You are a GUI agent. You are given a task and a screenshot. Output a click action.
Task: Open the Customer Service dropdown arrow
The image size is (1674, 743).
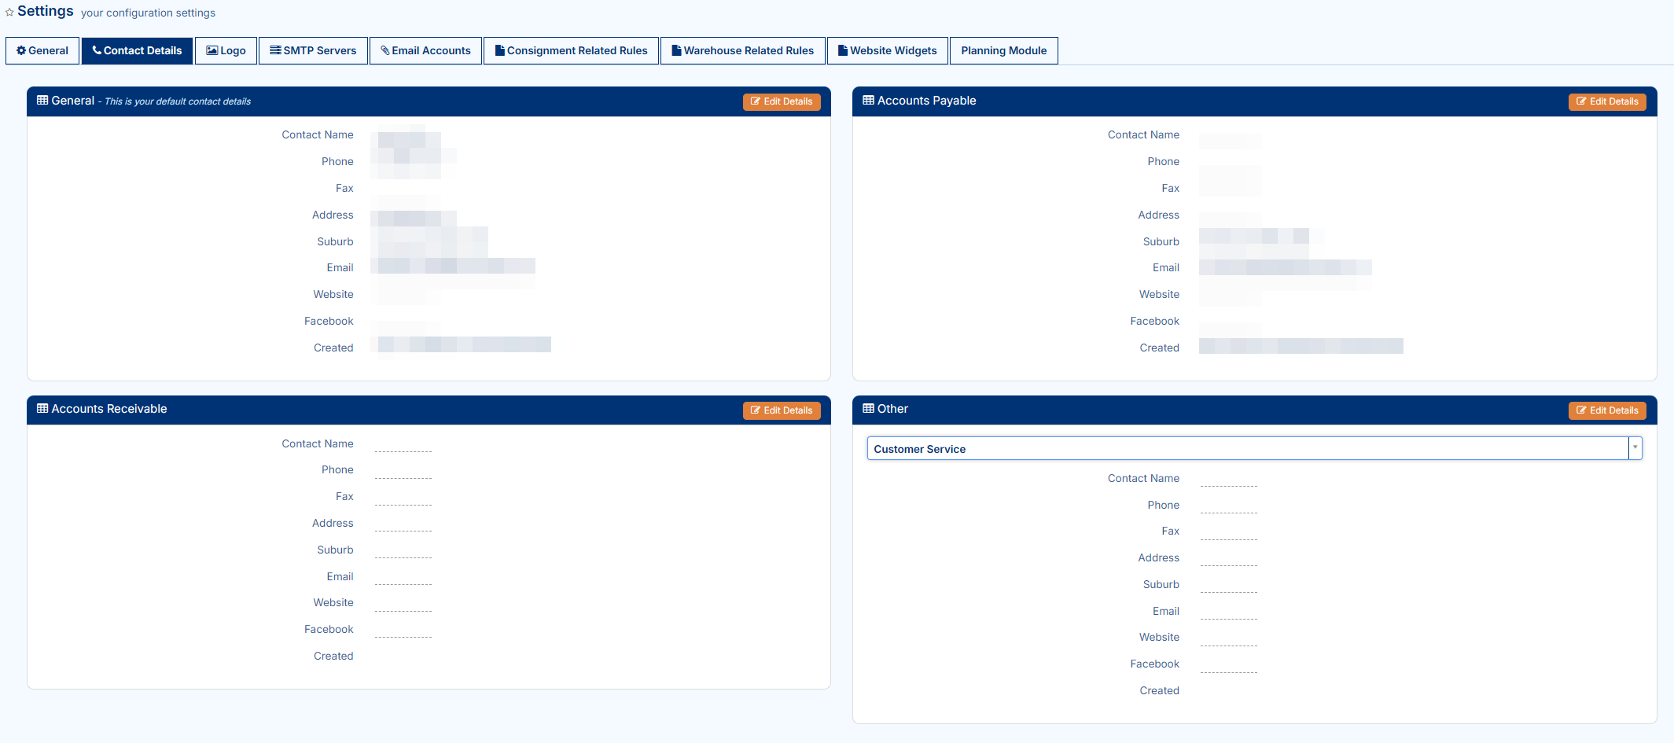coord(1635,448)
